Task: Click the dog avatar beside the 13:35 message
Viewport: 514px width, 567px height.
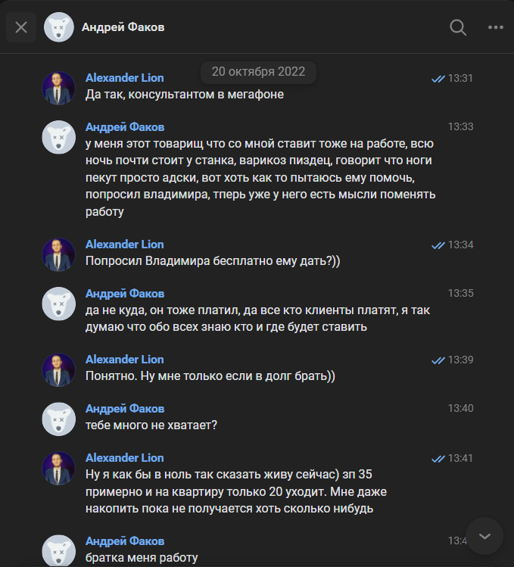Action: pyautogui.click(x=58, y=304)
